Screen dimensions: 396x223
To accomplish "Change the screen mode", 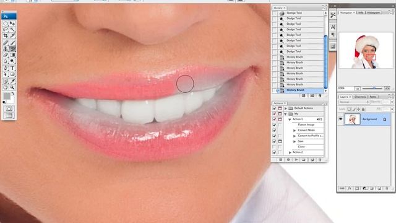I will pyautogui.click(x=9, y=116).
